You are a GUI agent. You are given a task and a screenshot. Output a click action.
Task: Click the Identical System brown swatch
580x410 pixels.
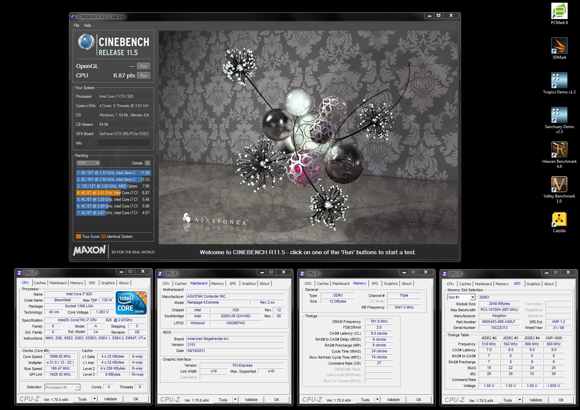click(104, 237)
